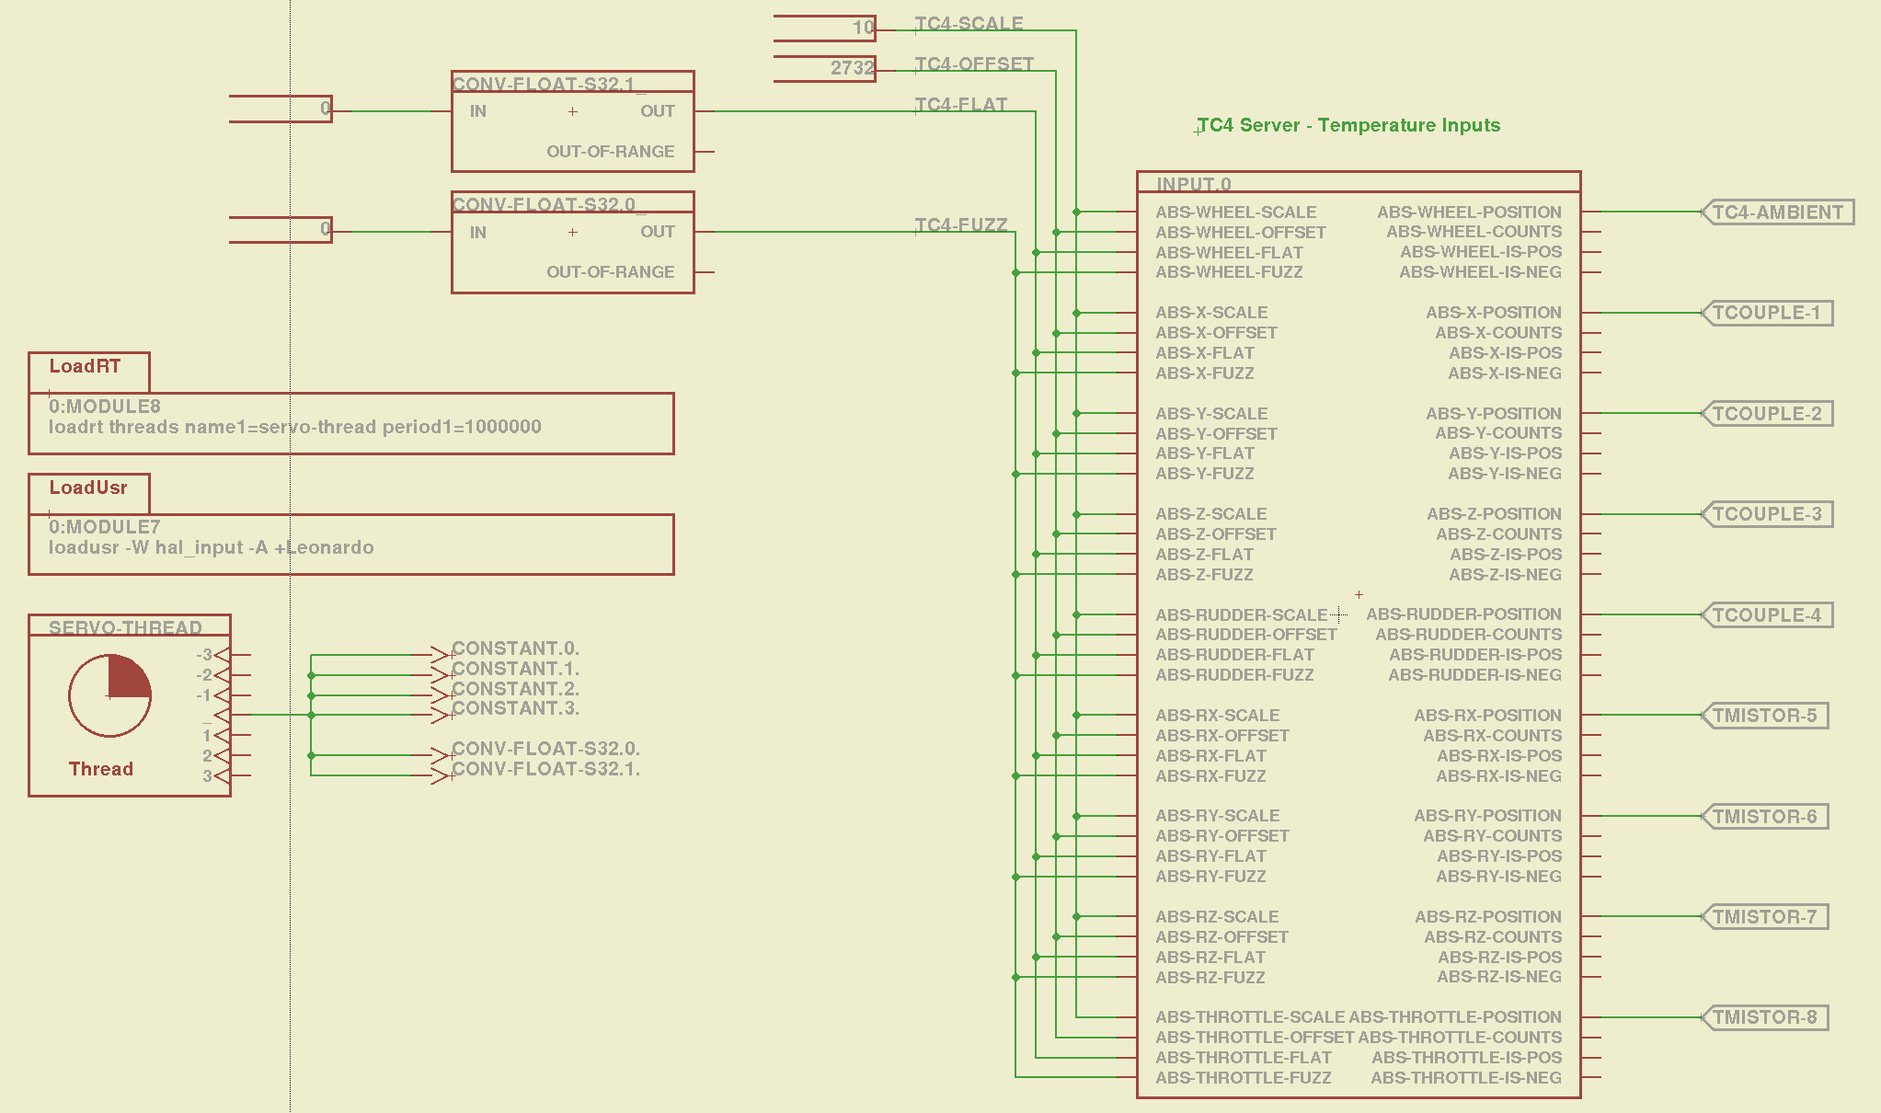Viewport: 1881px width, 1113px height.
Task: Select the LoadRT tab label
Action: point(85,367)
